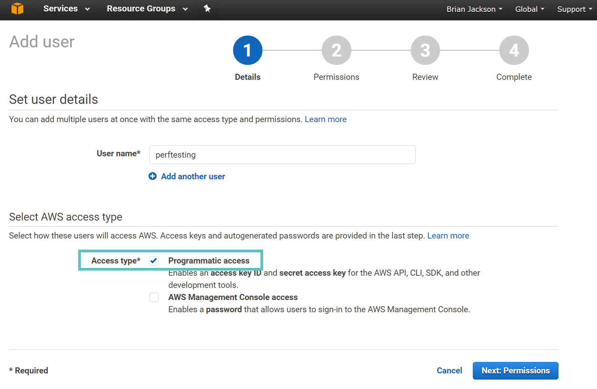Expand the Brian Jackson account menu

tap(474, 9)
